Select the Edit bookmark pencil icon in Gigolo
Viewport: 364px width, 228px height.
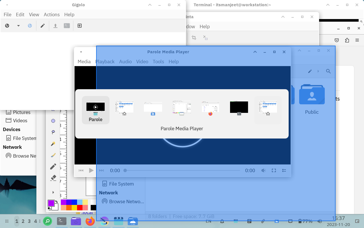pos(43,26)
